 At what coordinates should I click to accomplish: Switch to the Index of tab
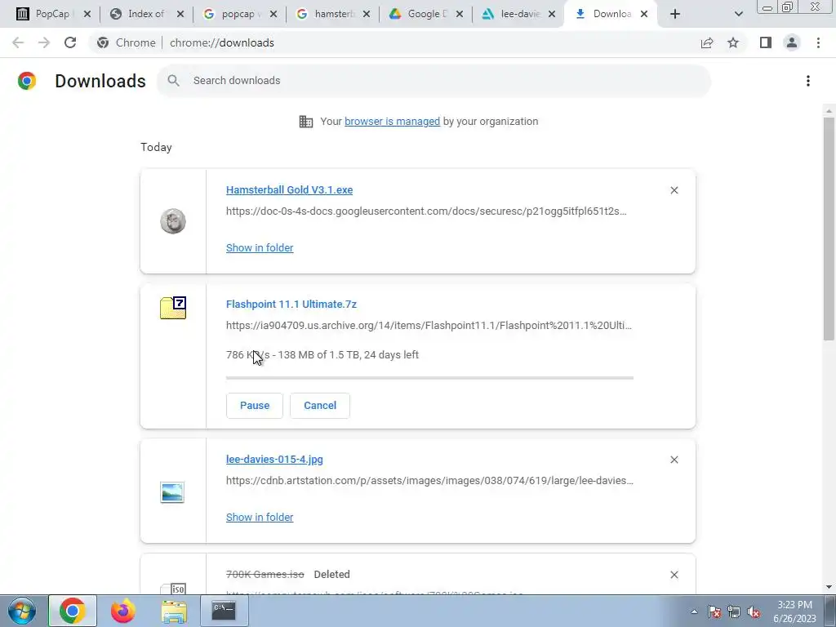pos(145,14)
